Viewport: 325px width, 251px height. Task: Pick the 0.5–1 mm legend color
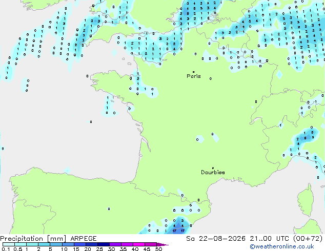point(21,244)
